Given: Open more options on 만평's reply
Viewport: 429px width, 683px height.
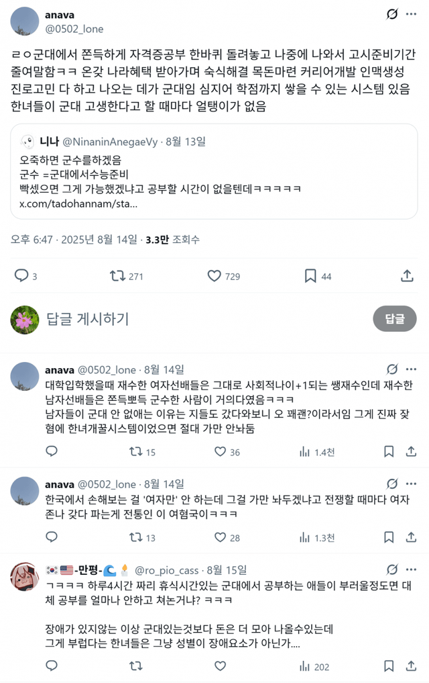Looking at the screenshot, I should (412, 570).
